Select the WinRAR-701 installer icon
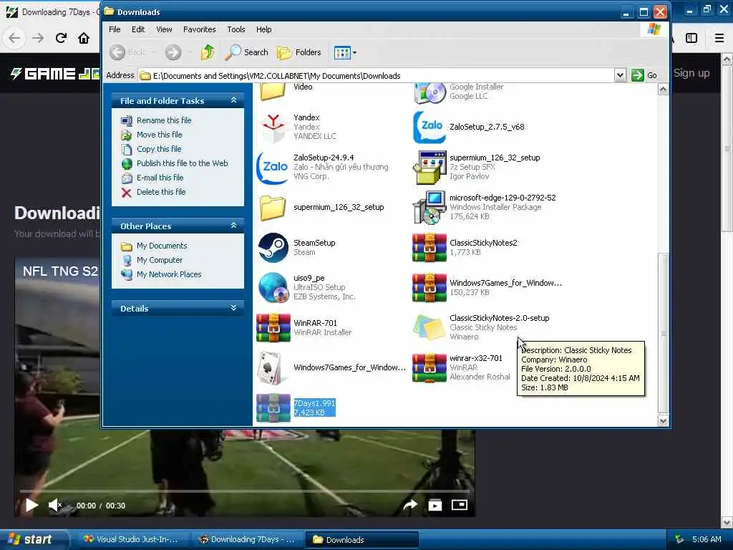The height and width of the screenshot is (550, 733). click(x=273, y=328)
